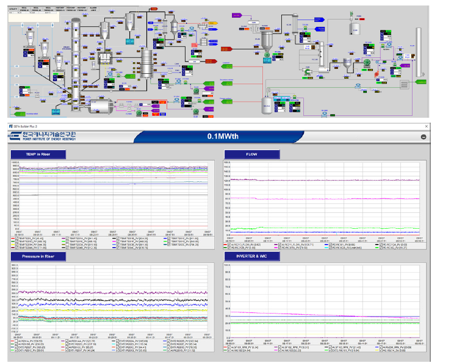Screen dimensions: 451x363
Task: Open the ALARM LIST tab
Action: pyautogui.click(x=93, y=9)
